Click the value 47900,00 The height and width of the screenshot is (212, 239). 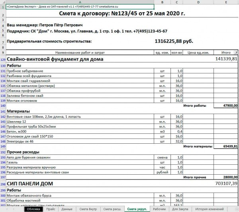point(230,106)
